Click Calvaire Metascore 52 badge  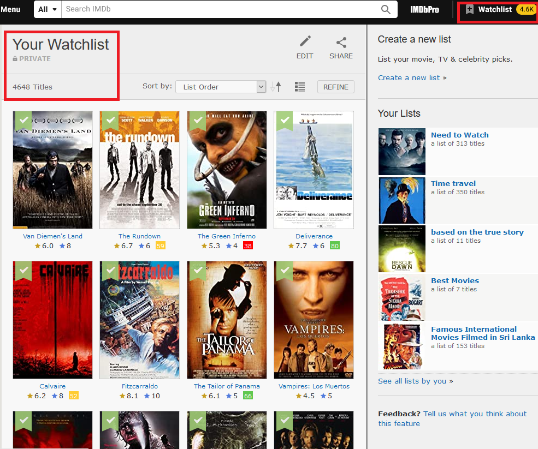pyautogui.click(x=73, y=396)
